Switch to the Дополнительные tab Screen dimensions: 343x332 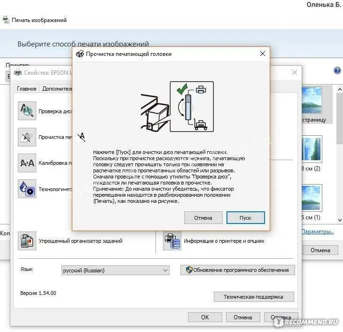(x=57, y=89)
